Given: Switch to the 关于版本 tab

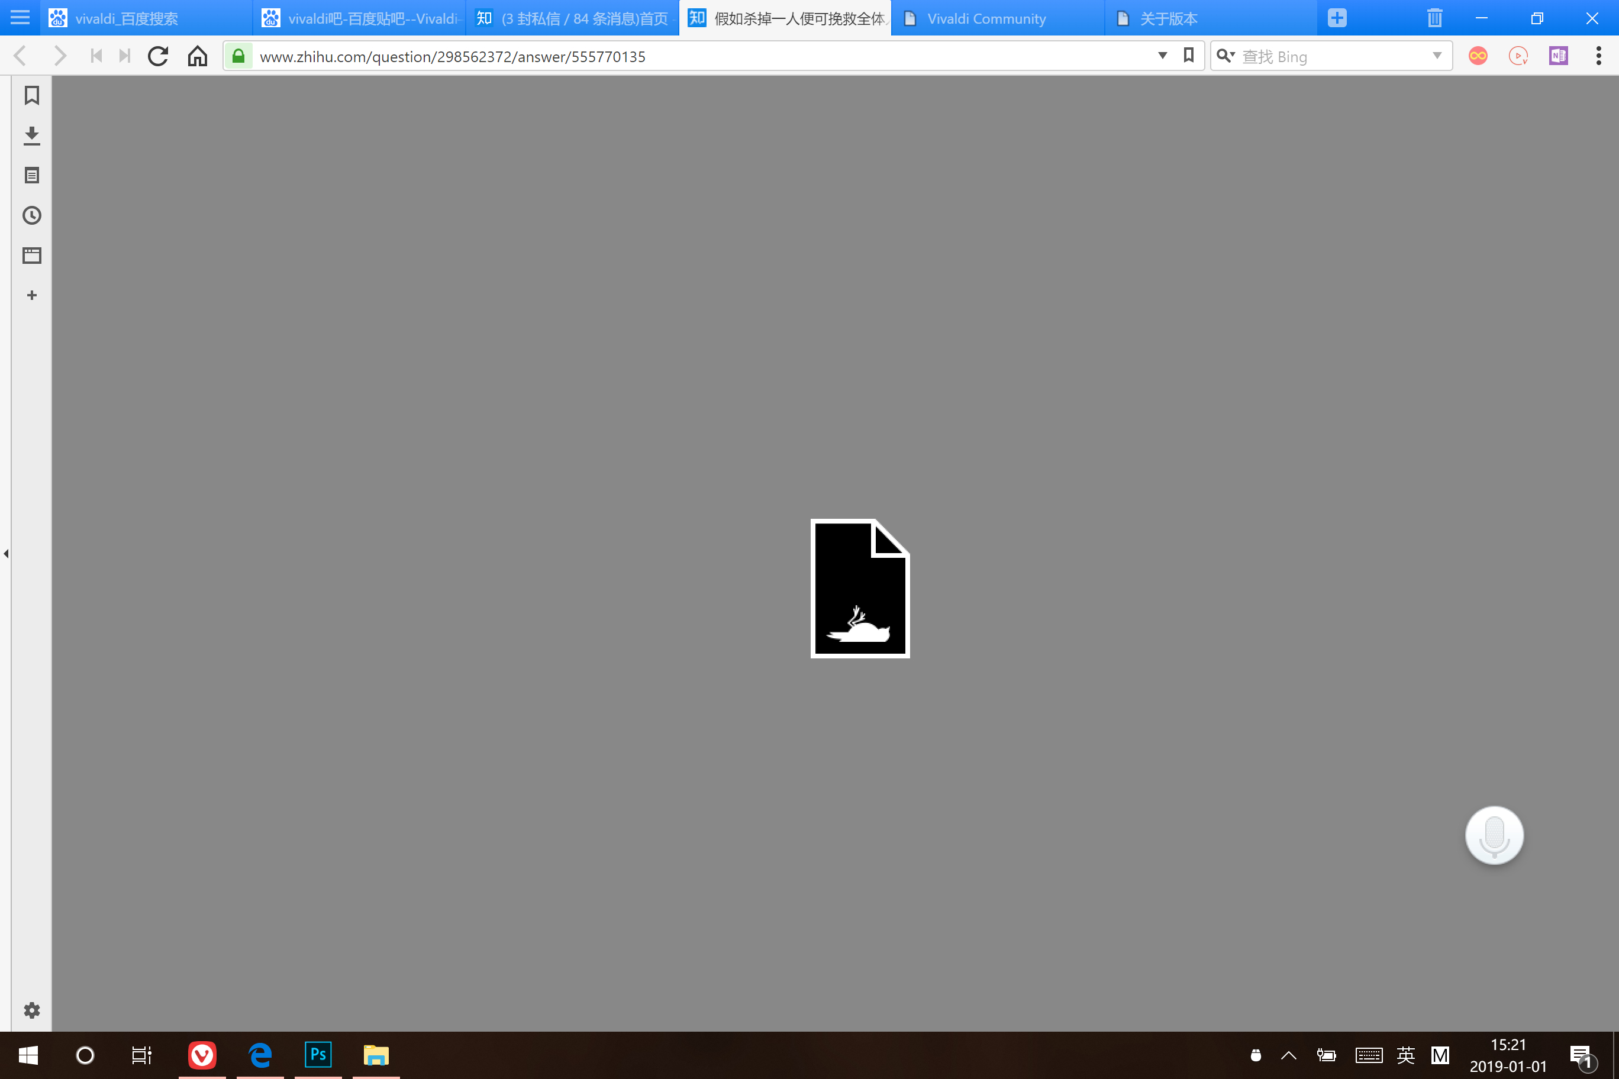Looking at the screenshot, I should point(1168,18).
